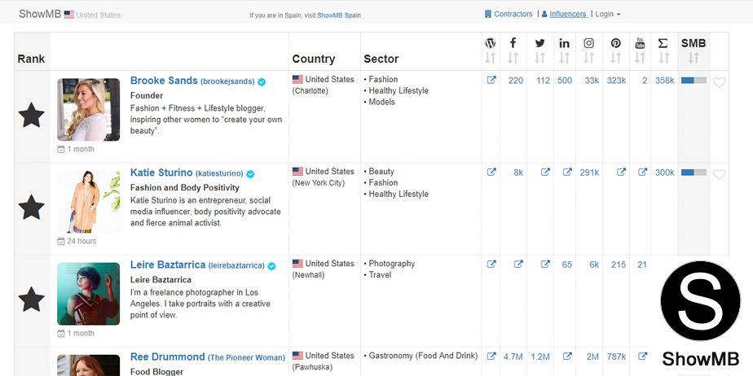Open Ree Drummond's blog external link
Screen dimensions: 753x376
tap(491, 356)
